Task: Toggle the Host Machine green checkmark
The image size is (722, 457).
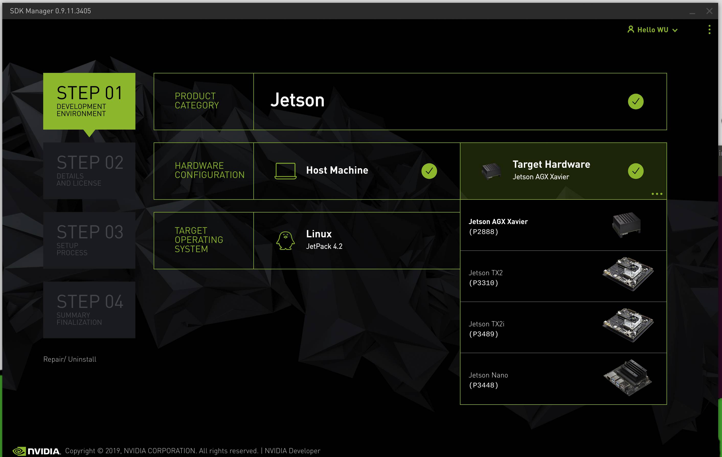Action: coord(429,171)
